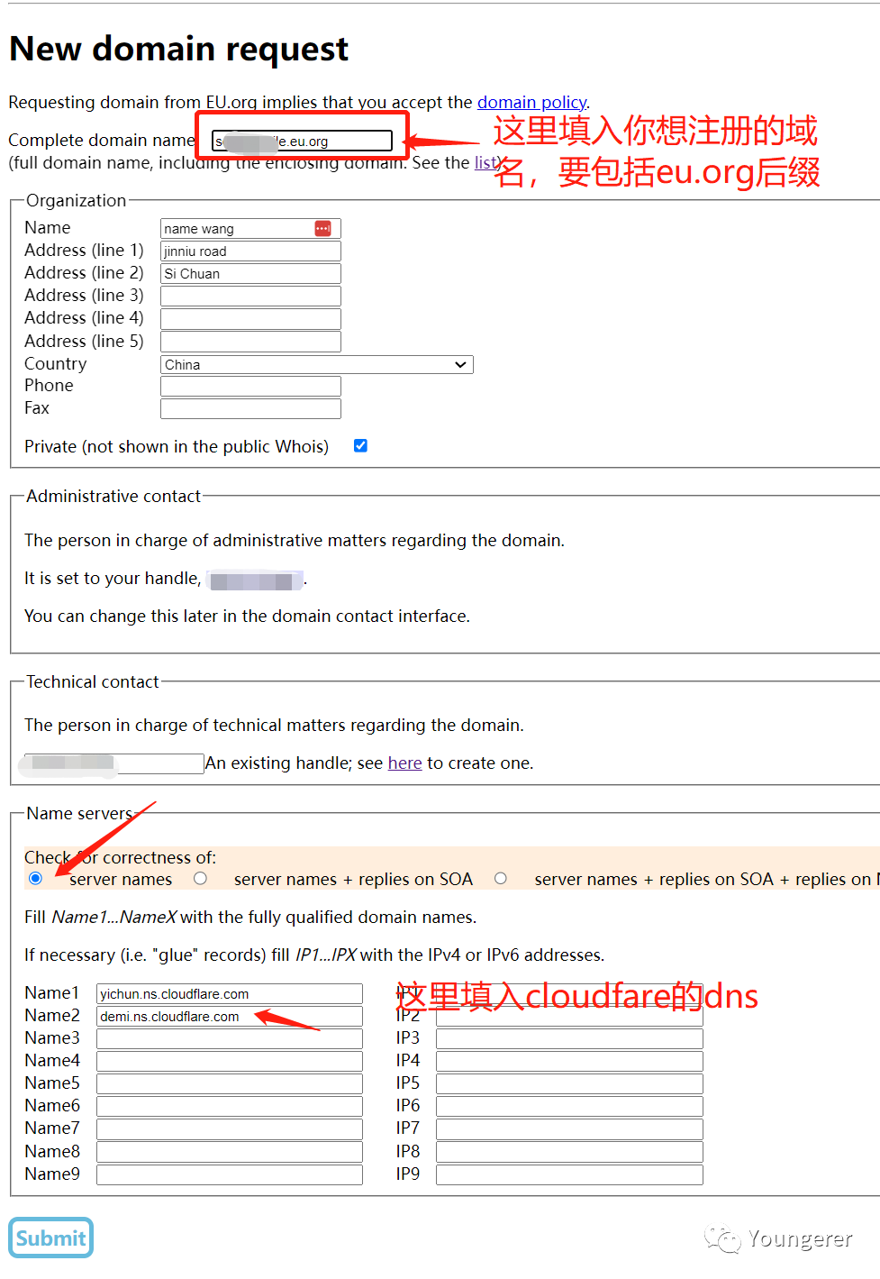Focus the Address line 5 field

(250, 342)
